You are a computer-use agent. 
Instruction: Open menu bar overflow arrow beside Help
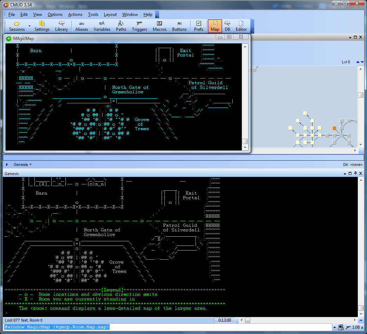point(157,16)
